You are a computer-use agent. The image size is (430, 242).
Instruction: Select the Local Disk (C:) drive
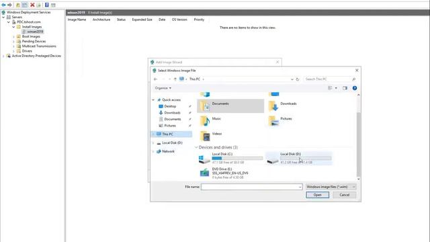point(230,159)
